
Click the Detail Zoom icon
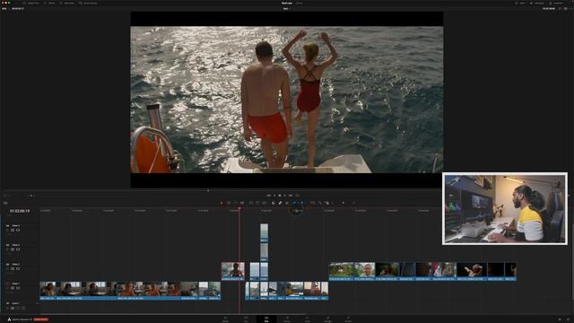[x=319, y=203]
